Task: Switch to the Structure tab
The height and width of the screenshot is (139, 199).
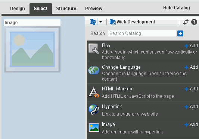Action: pyautogui.click(x=66, y=9)
